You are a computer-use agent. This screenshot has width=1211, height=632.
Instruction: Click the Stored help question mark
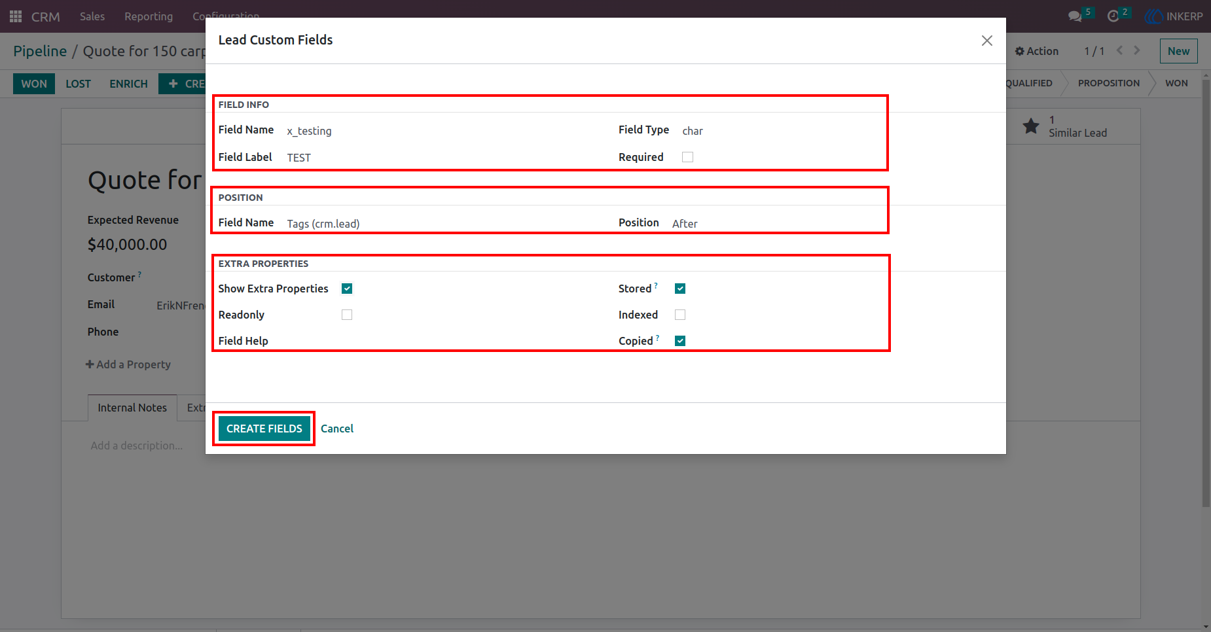(656, 285)
